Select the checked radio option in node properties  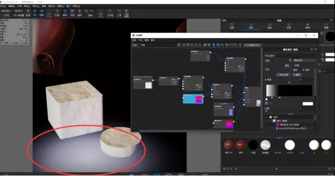[304, 70]
